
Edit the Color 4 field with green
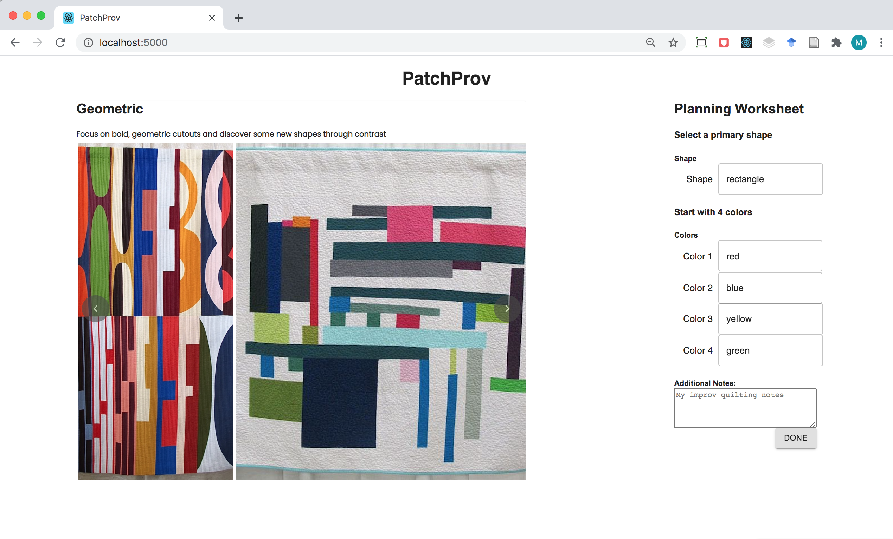click(x=770, y=350)
